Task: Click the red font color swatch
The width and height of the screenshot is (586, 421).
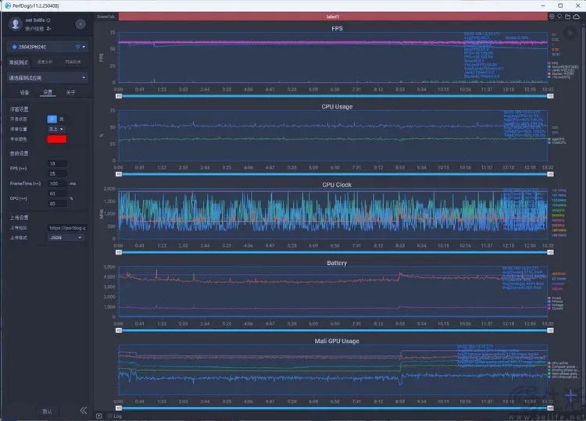Action: click(x=57, y=139)
